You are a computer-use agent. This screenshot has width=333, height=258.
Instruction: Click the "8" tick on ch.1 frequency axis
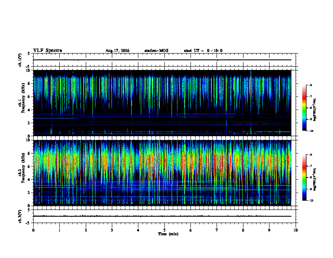29,83
